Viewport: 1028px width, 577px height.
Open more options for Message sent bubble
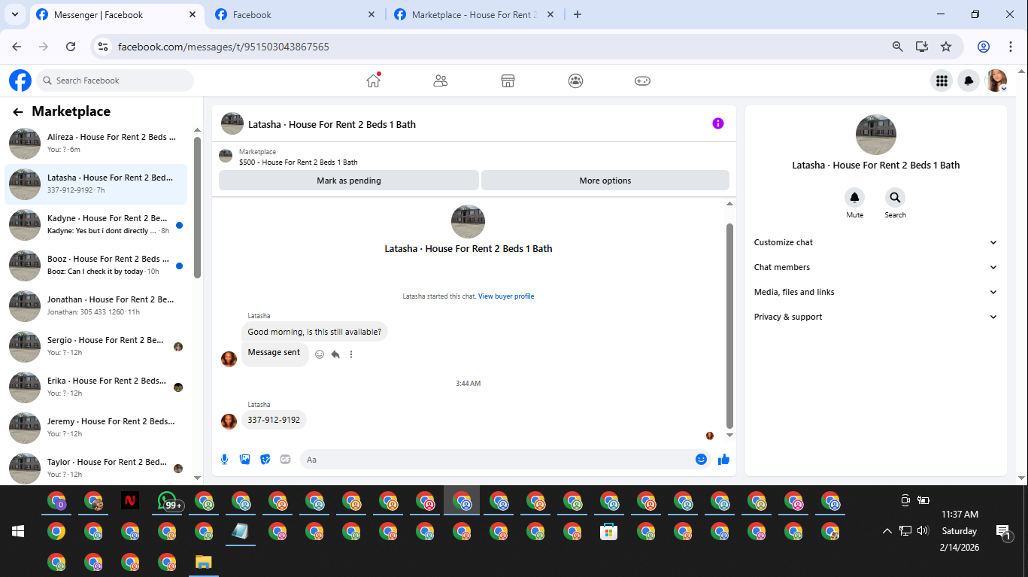click(x=351, y=354)
